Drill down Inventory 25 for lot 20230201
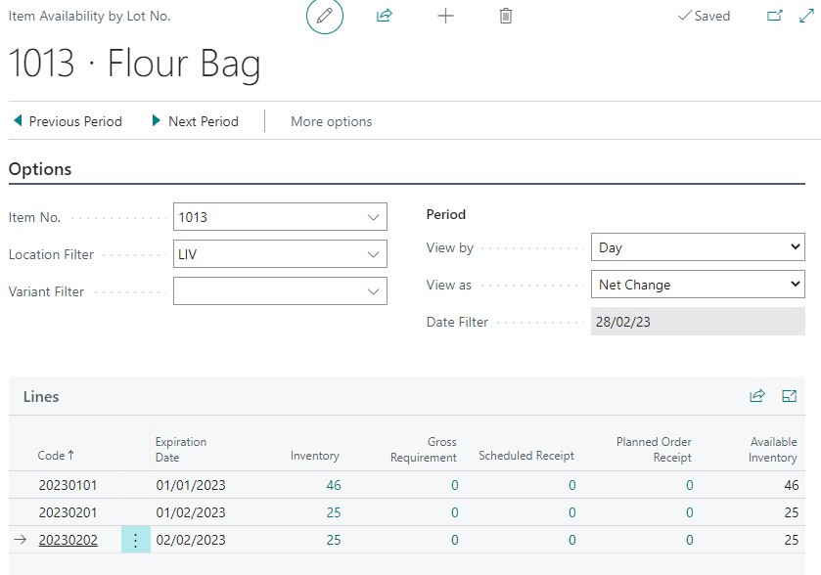 (x=334, y=512)
